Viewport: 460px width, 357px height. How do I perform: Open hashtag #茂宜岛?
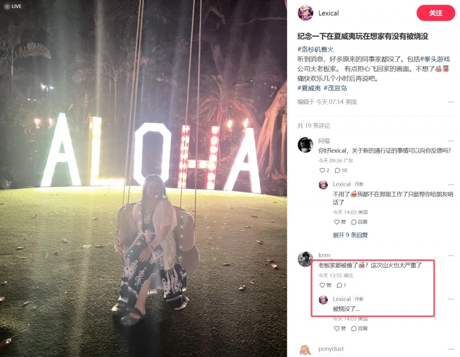pyautogui.click(x=335, y=88)
